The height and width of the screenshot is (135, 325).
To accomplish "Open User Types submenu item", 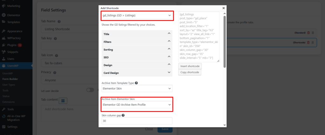I will 9,85.
